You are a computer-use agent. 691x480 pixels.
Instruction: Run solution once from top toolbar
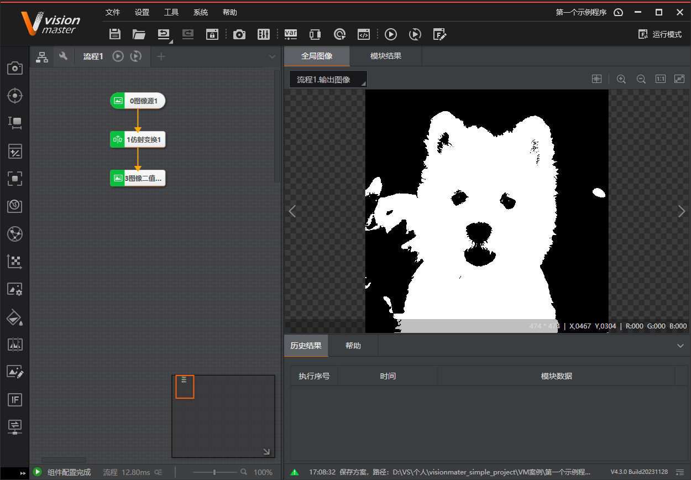391,34
